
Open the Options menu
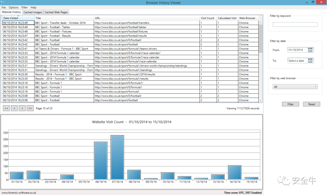(14, 7)
